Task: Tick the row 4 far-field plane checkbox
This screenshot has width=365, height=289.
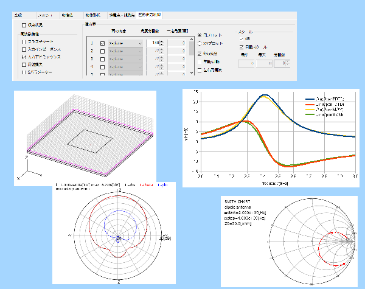Action: (x=102, y=67)
